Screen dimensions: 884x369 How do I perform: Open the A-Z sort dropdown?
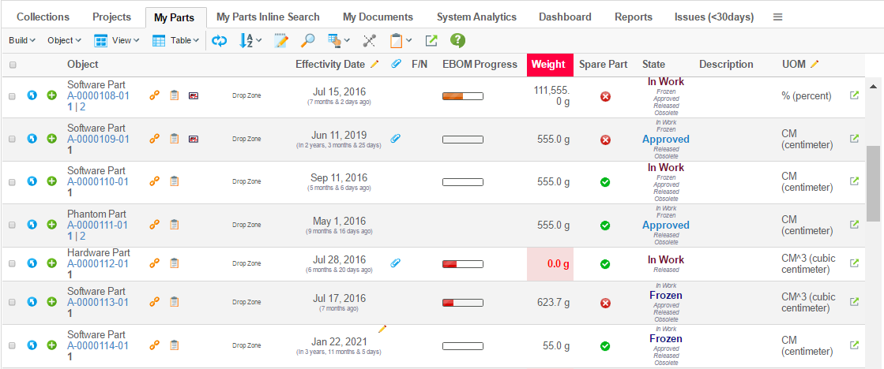(250, 40)
